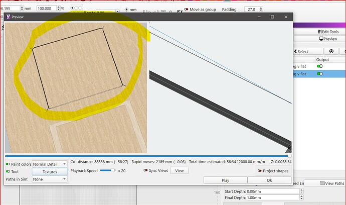The image size is (346, 205).
Task: Click the Start Depth input field
Action: 273,191
